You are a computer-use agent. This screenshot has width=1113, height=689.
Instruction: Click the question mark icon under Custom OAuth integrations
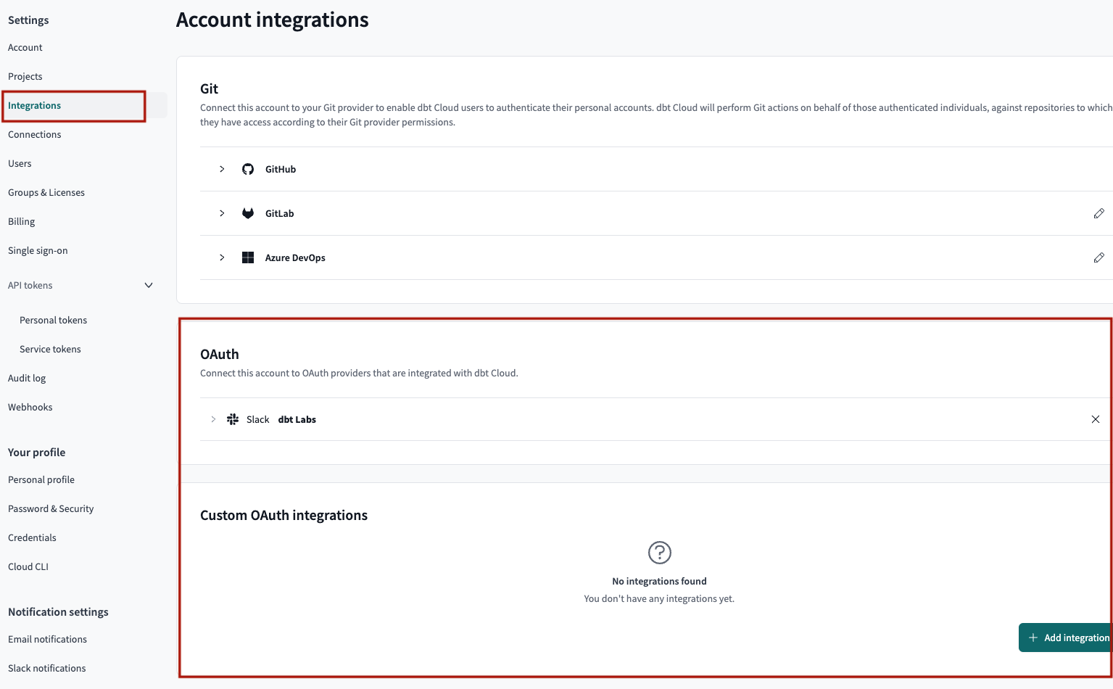(x=658, y=552)
